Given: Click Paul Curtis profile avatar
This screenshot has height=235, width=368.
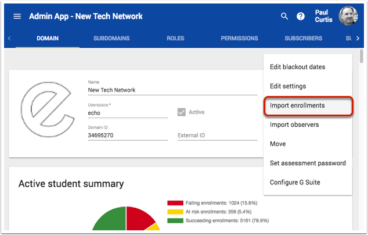Looking at the screenshot, I should click(x=348, y=16).
